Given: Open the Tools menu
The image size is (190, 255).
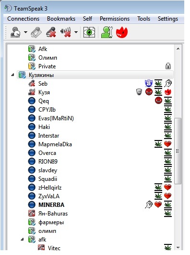Looking at the screenshot, I should [143, 19].
